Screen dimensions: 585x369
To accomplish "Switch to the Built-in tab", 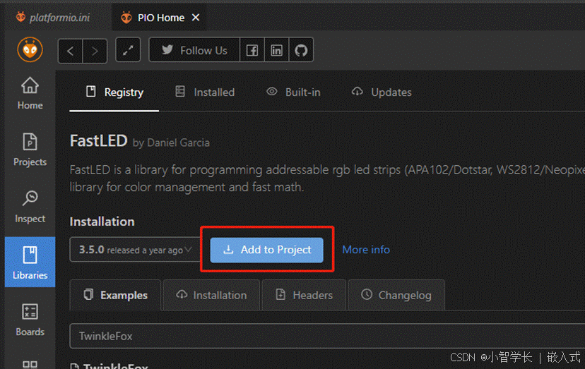I will (294, 92).
